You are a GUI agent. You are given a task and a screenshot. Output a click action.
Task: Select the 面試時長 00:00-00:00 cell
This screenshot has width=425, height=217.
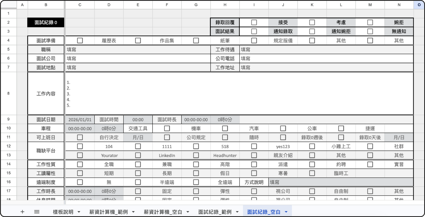[x=196, y=120]
